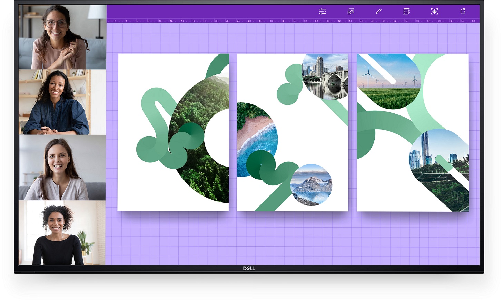Click the Dell logo on monitor bezel
The width and height of the screenshot is (503, 302).
pyautogui.click(x=249, y=269)
